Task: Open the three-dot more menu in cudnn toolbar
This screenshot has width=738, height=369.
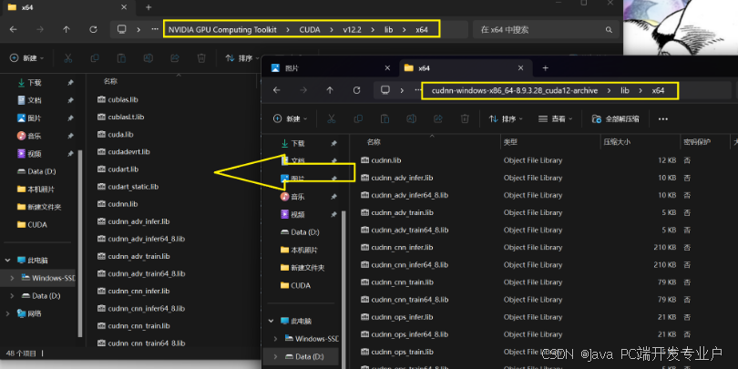Action: 663,119
